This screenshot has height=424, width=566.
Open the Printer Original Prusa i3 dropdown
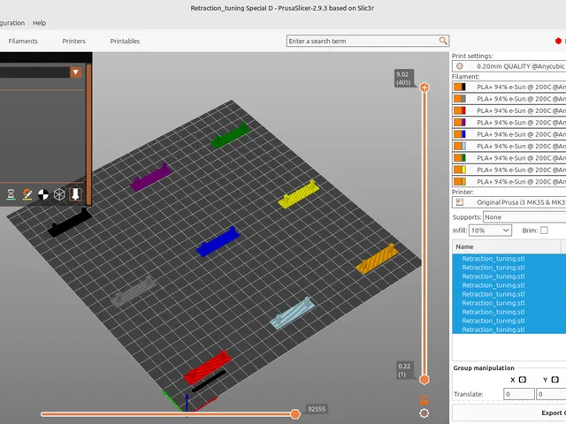[509, 202]
